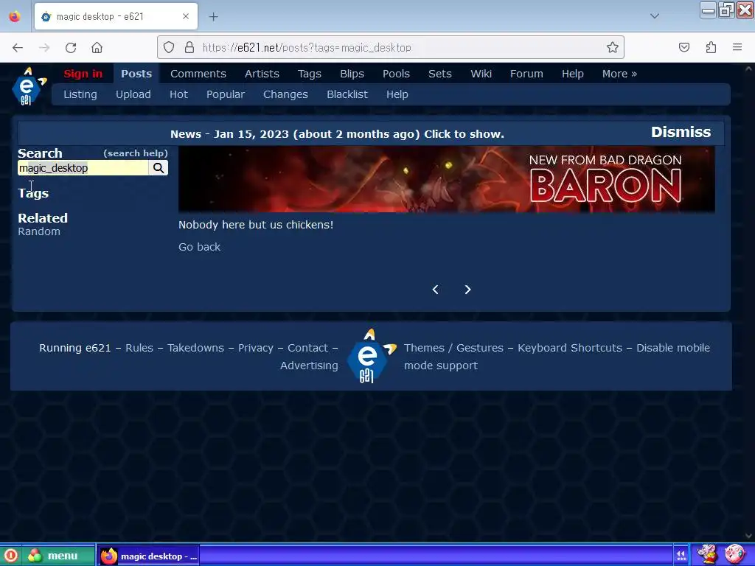755x566 pixels.
Task: Open Themes / Gestures footer link
Action: click(x=453, y=348)
